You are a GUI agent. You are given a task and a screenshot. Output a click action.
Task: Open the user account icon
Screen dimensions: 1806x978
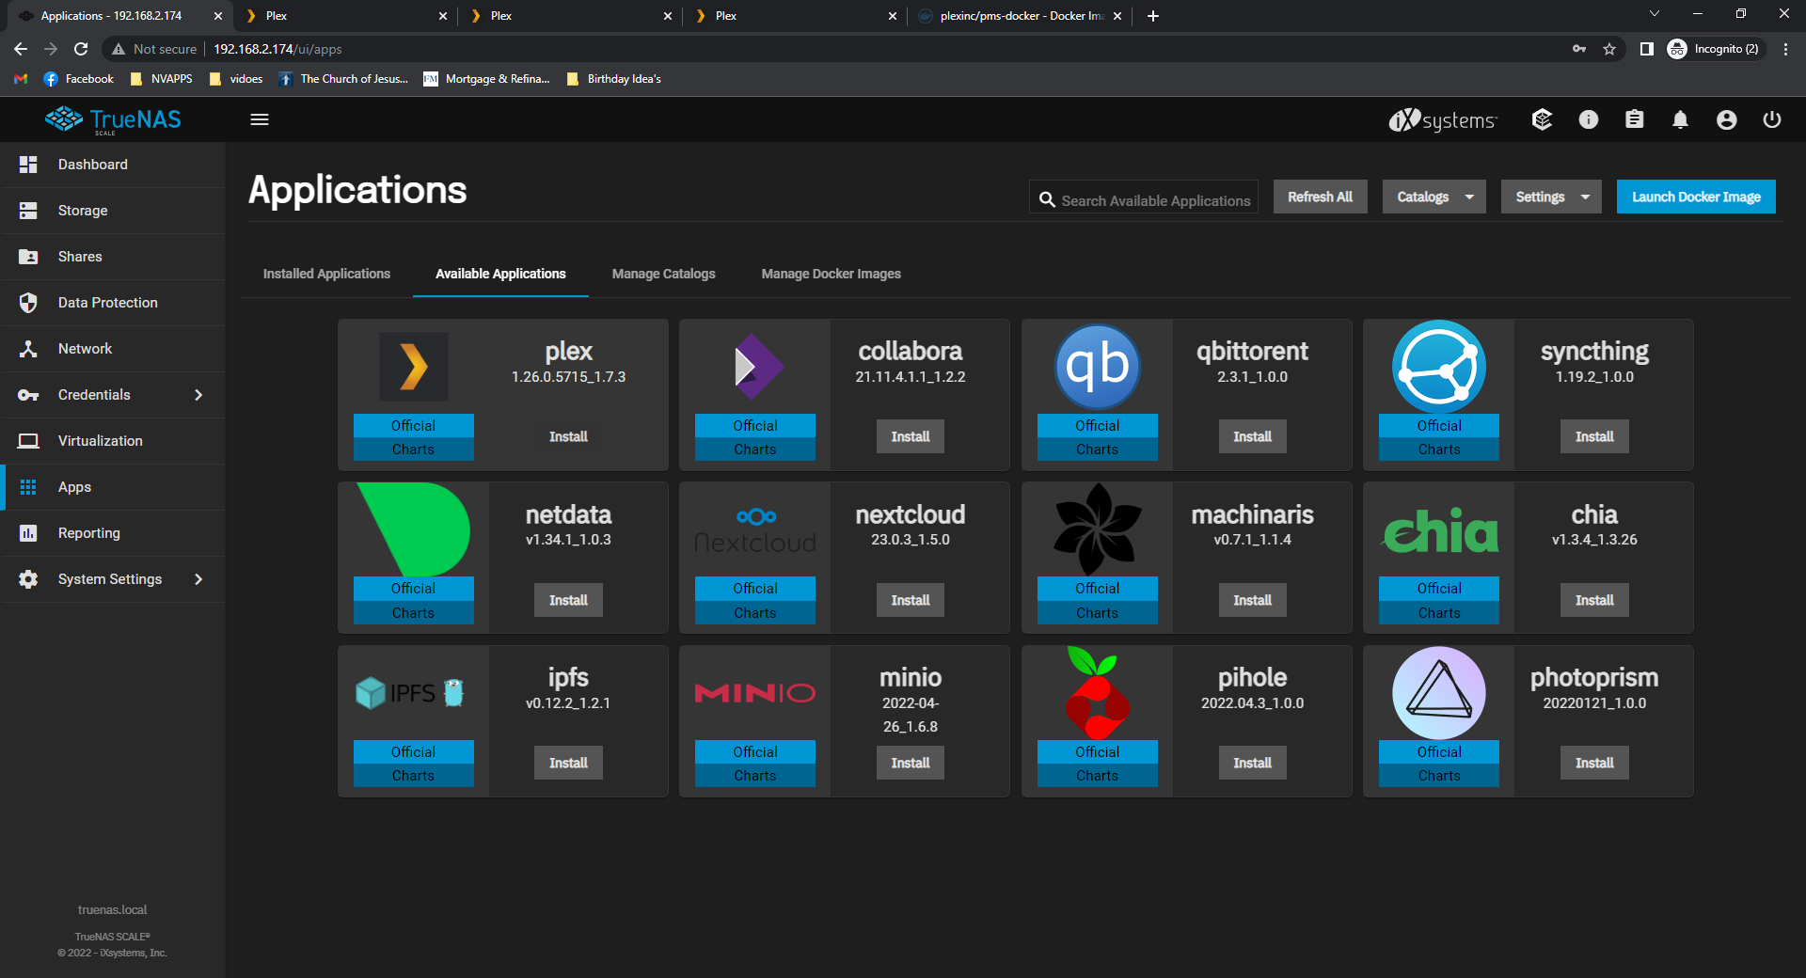[1726, 119]
